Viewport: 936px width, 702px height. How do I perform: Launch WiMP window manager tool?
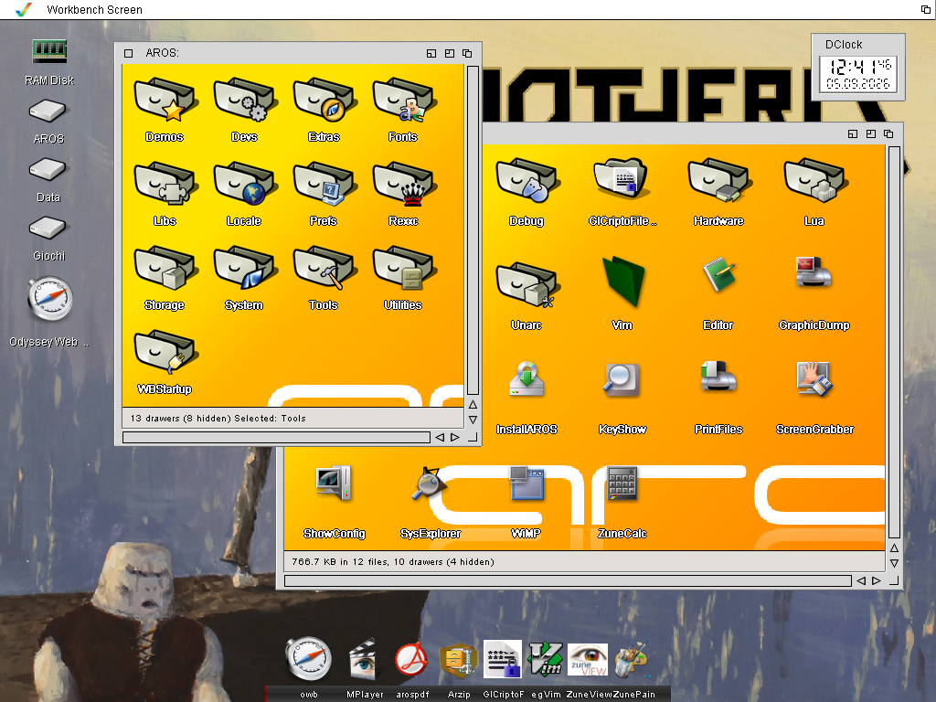point(526,483)
